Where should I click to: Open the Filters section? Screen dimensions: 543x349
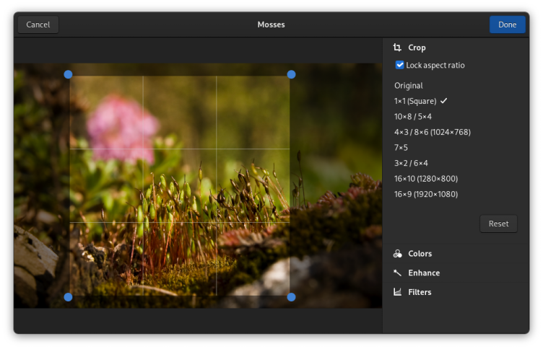(x=420, y=292)
